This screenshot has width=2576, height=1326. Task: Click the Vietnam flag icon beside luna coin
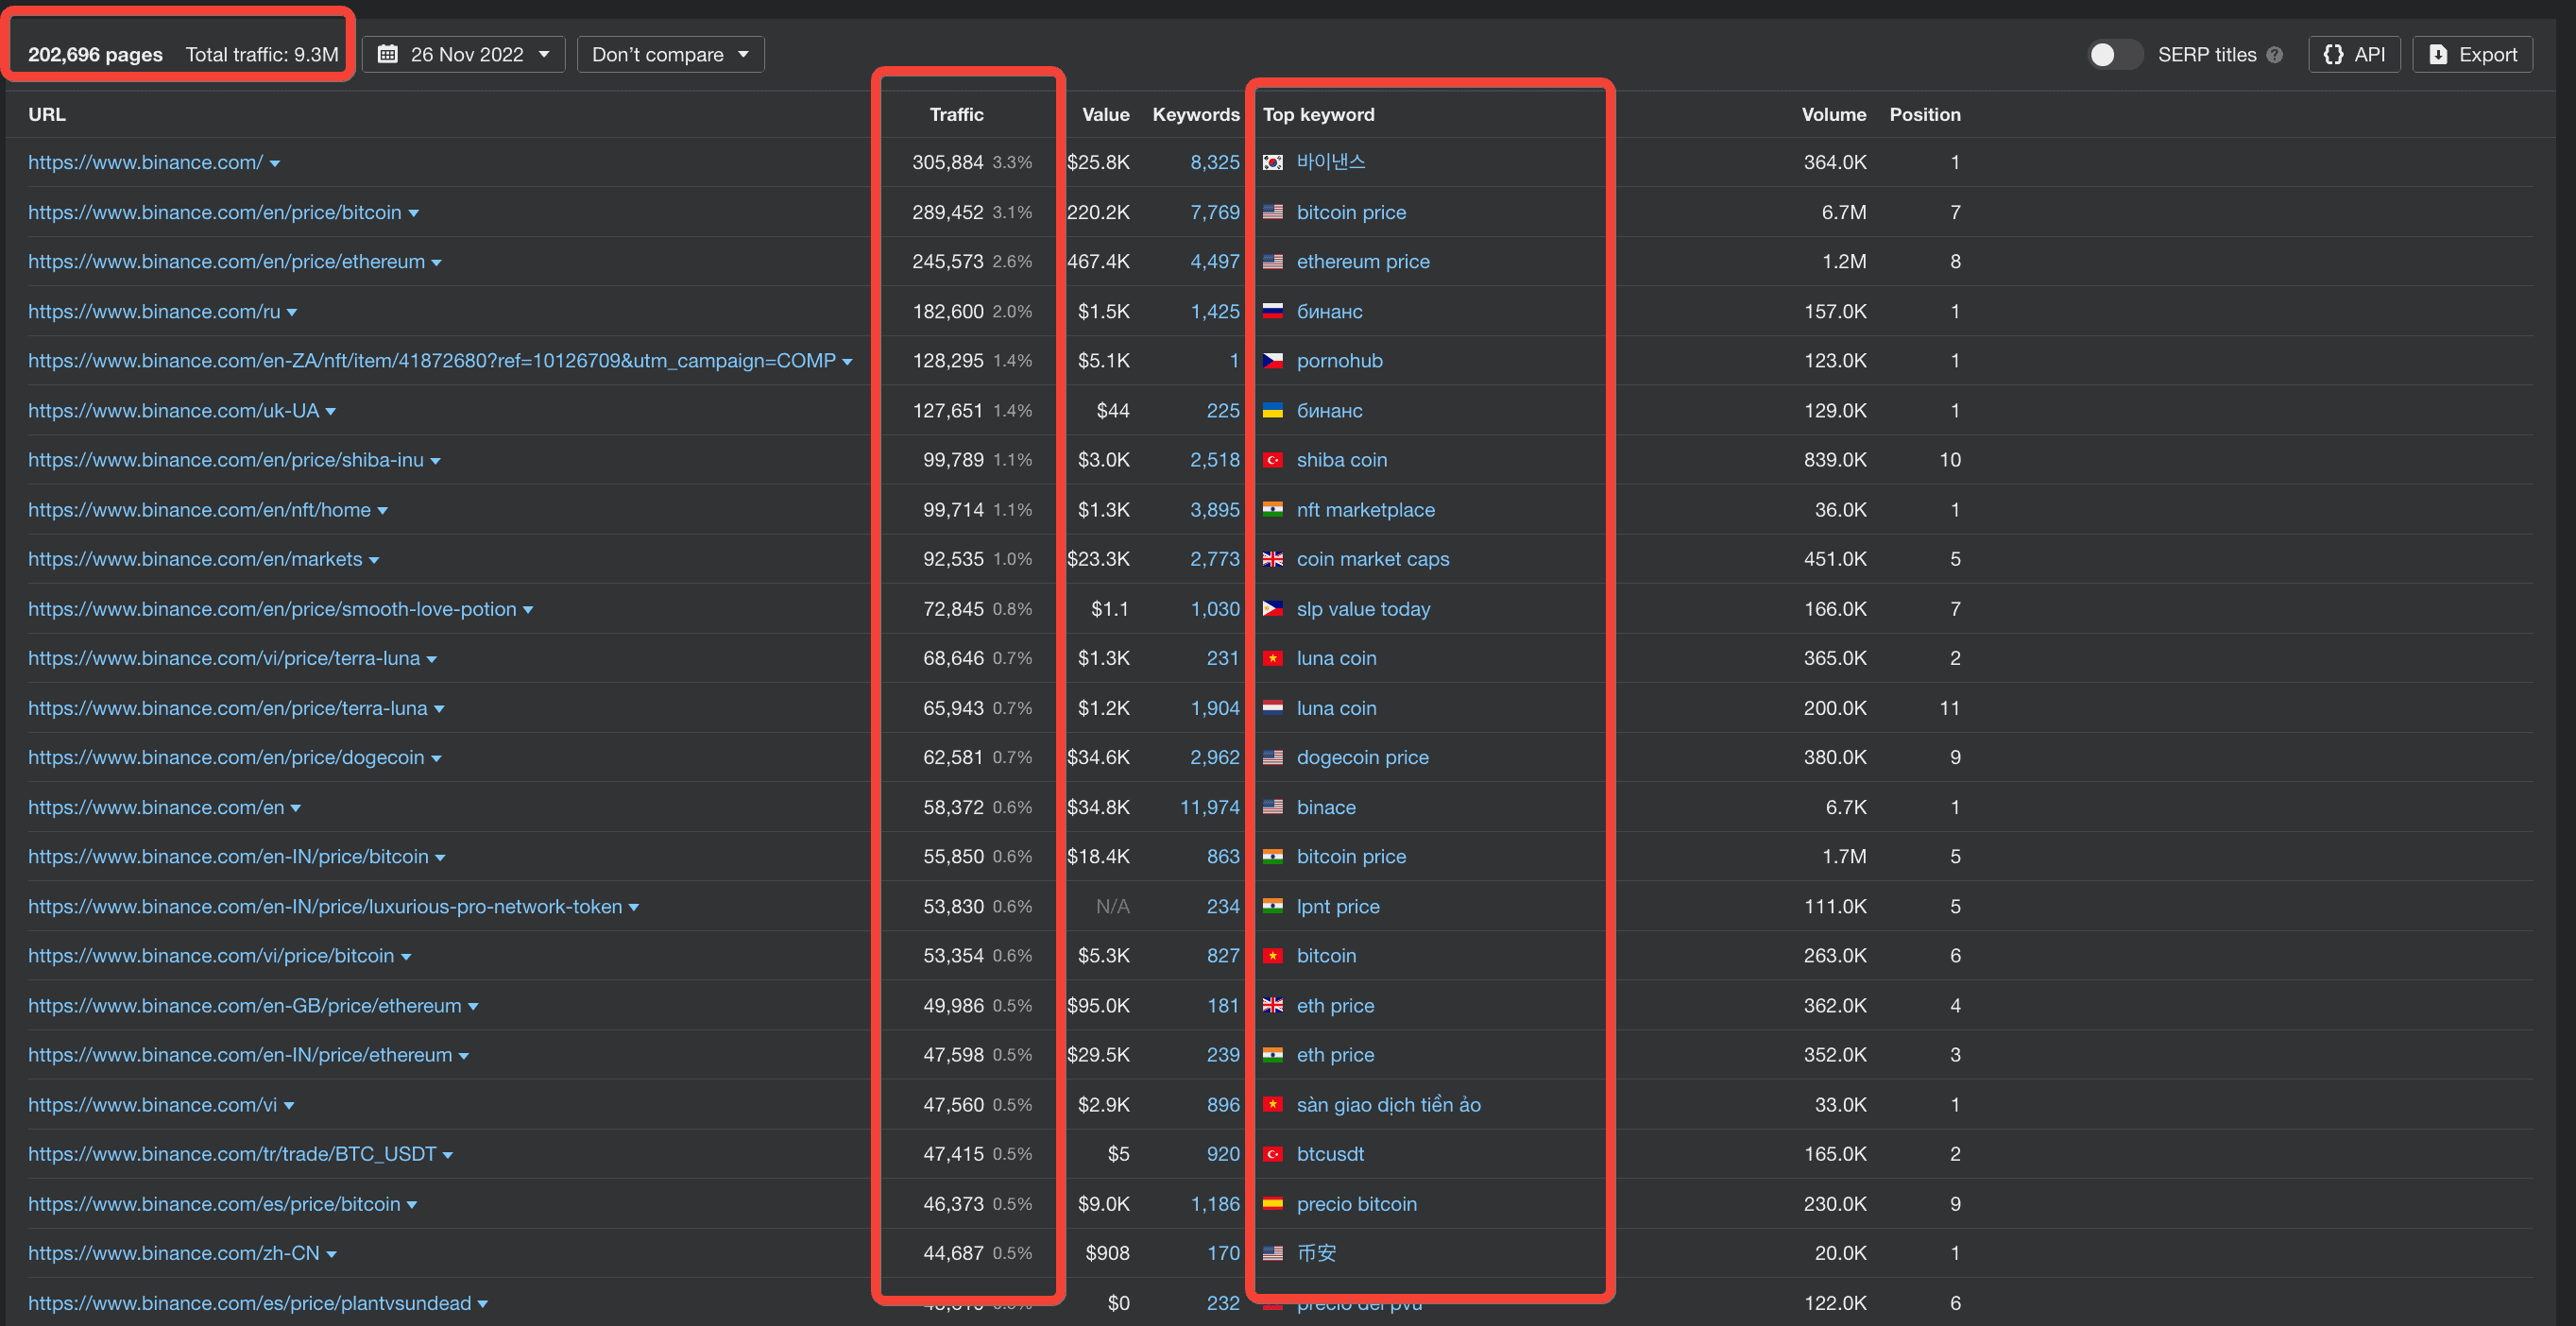pos(1273,658)
